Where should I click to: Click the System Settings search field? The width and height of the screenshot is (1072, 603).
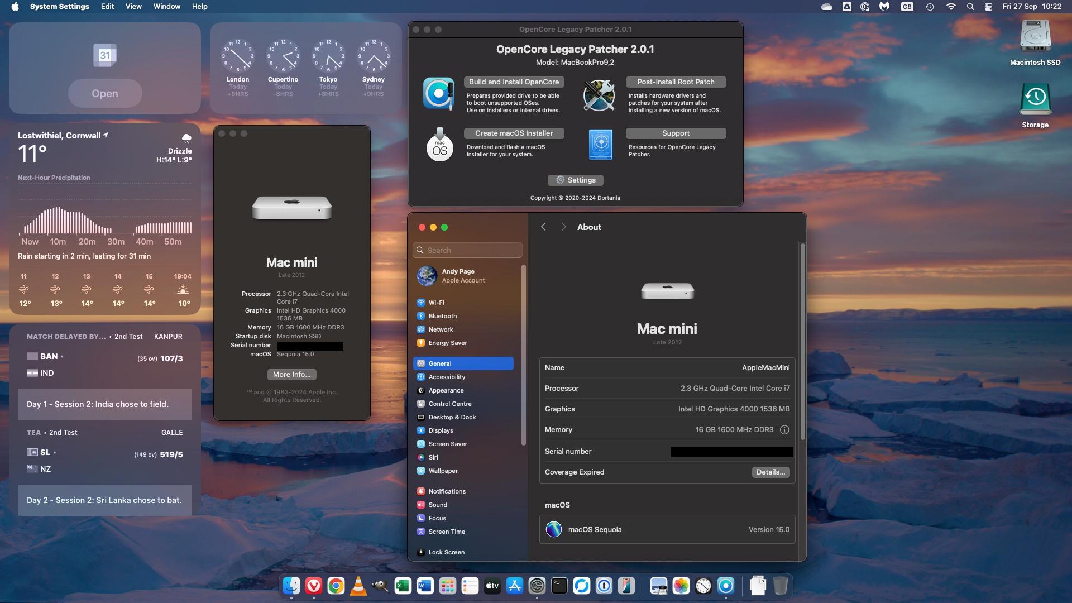467,250
